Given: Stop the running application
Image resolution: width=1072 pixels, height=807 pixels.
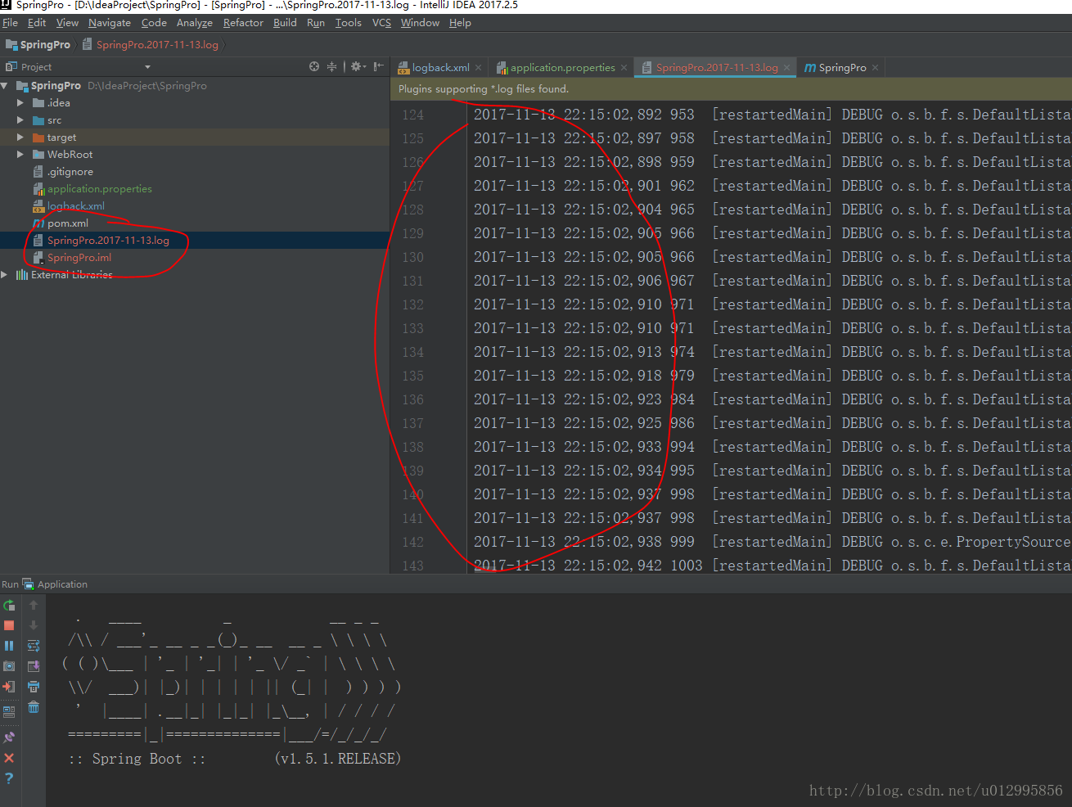Looking at the screenshot, I should (x=9, y=625).
